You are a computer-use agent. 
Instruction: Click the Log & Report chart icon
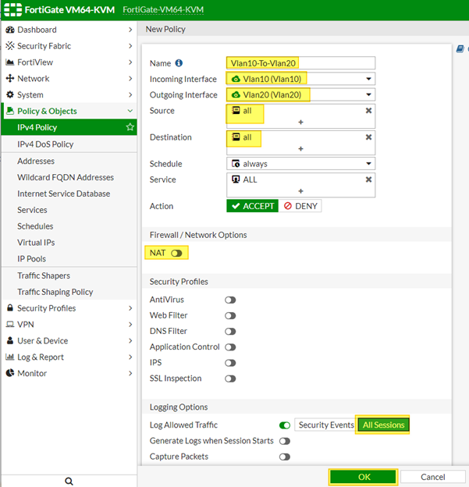[10, 357]
